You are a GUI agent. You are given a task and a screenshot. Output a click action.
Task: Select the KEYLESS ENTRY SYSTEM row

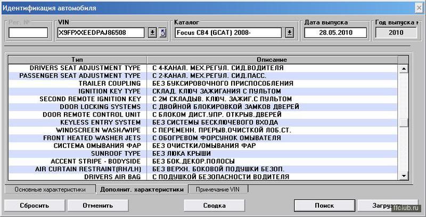[203, 122]
